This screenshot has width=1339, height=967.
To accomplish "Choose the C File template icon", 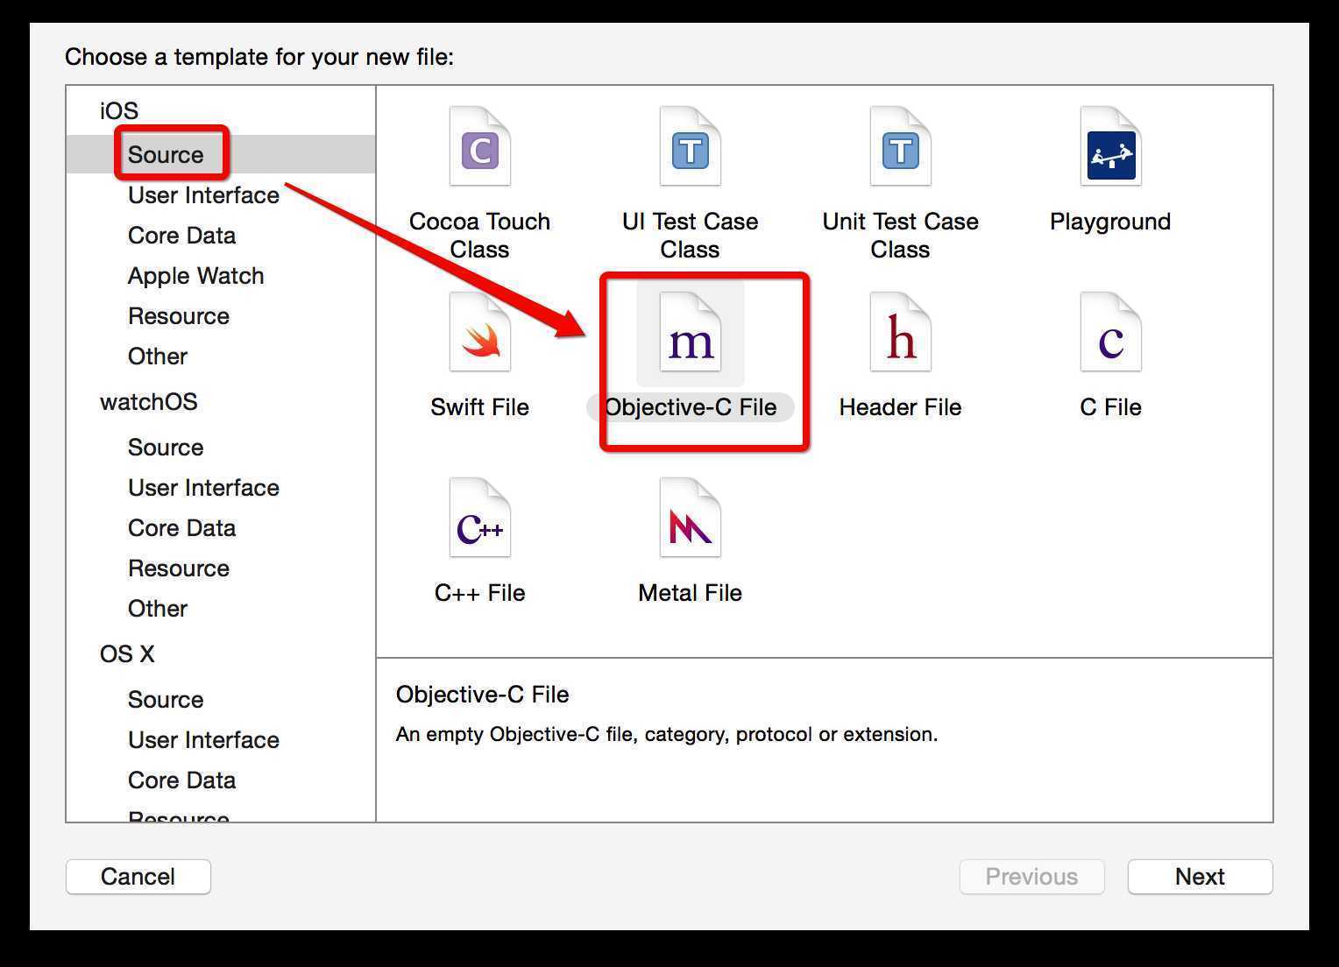I will [x=1110, y=332].
